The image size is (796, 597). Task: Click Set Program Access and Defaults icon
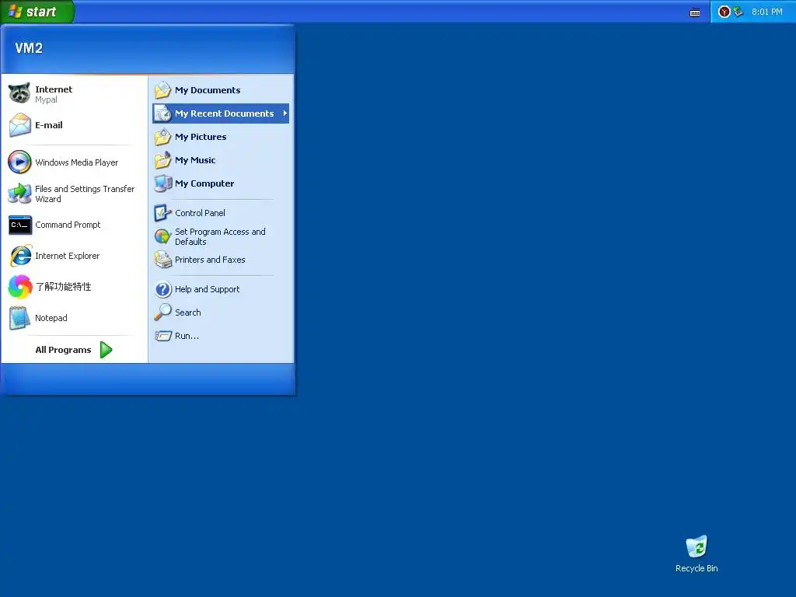point(163,236)
